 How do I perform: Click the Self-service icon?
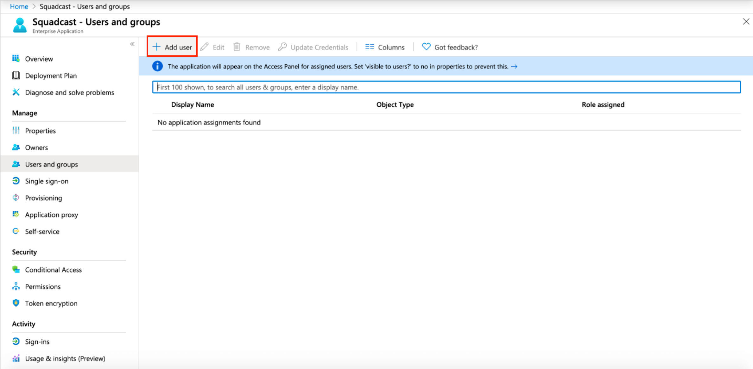pyautogui.click(x=16, y=231)
